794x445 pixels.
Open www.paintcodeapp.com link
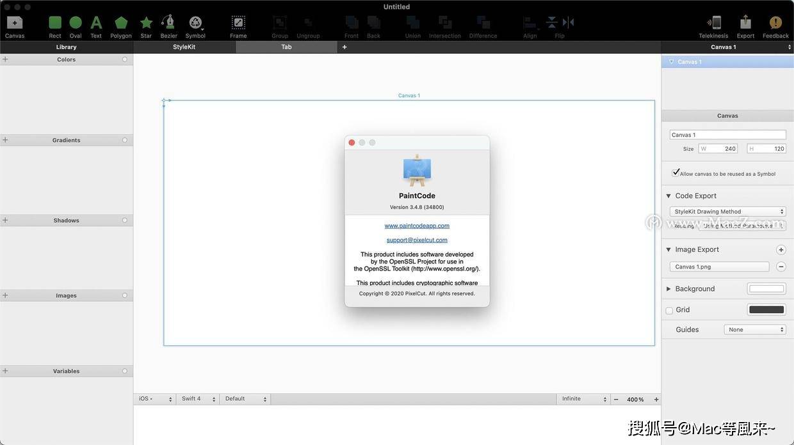coord(417,226)
